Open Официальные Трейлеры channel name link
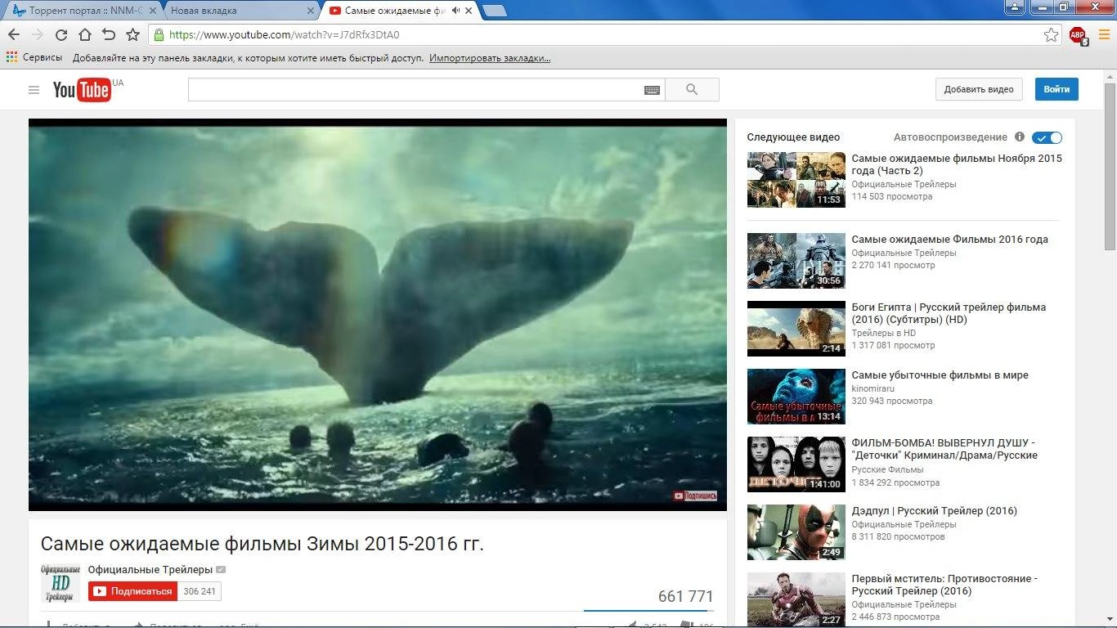The image size is (1117, 628). click(150, 569)
